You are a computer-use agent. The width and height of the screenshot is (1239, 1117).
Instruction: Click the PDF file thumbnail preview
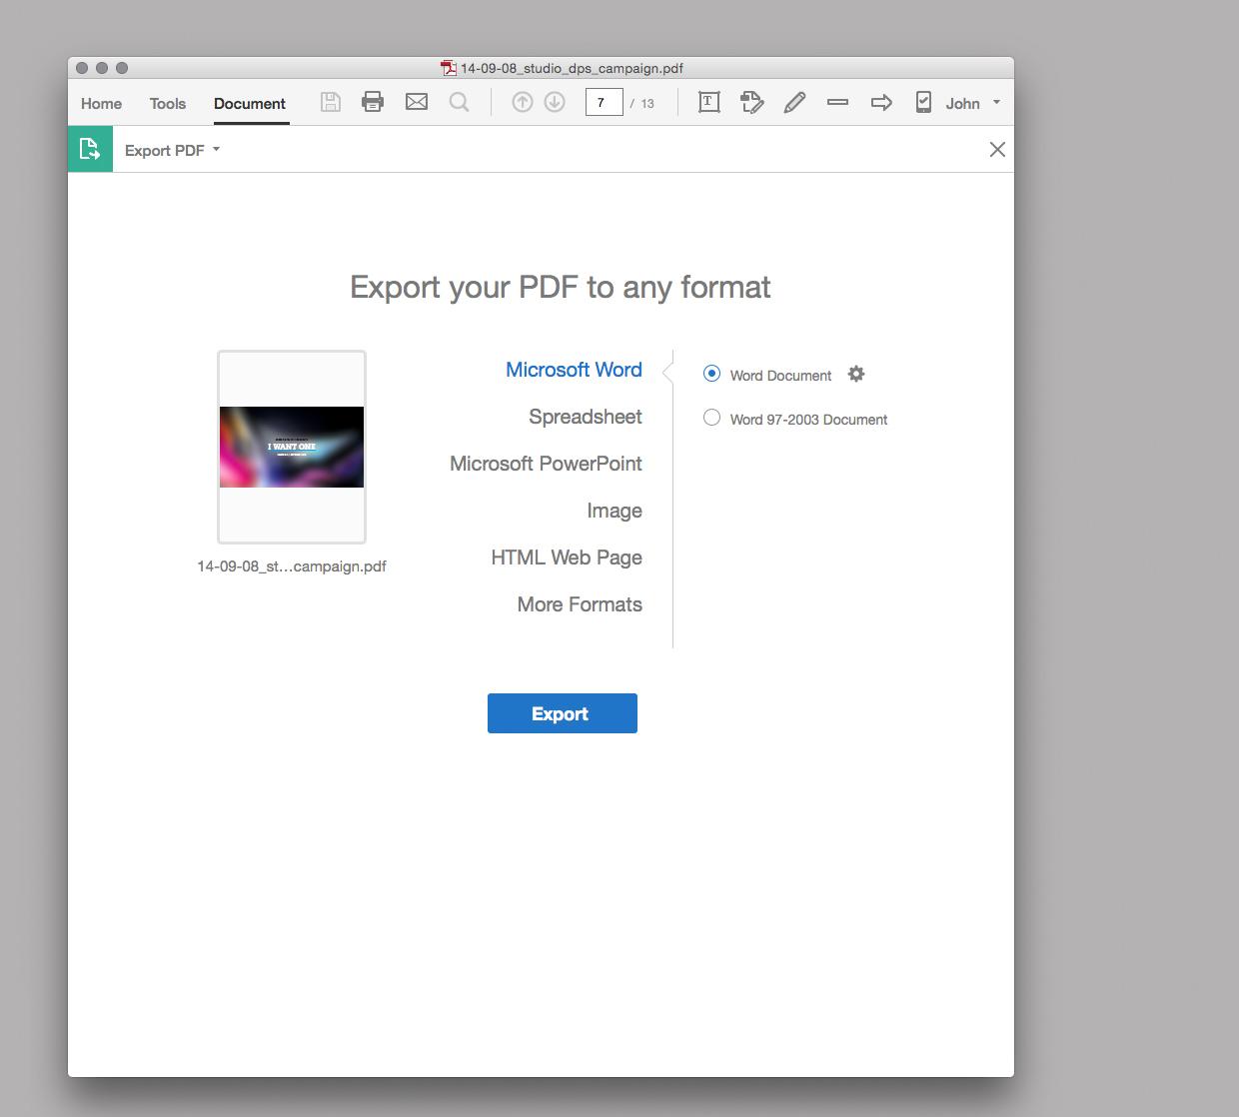tap(292, 447)
